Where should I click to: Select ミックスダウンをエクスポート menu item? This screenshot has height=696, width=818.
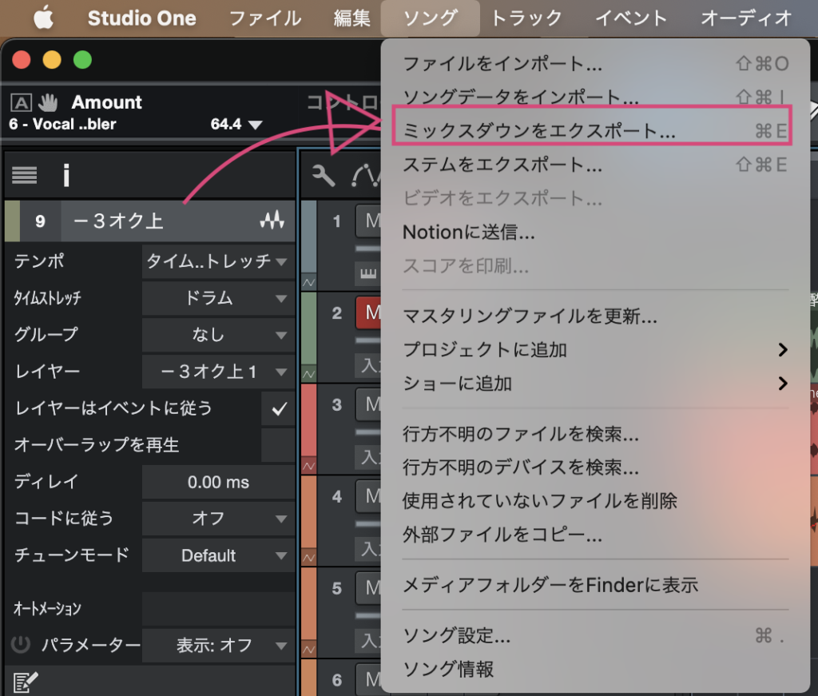pyautogui.click(x=539, y=131)
